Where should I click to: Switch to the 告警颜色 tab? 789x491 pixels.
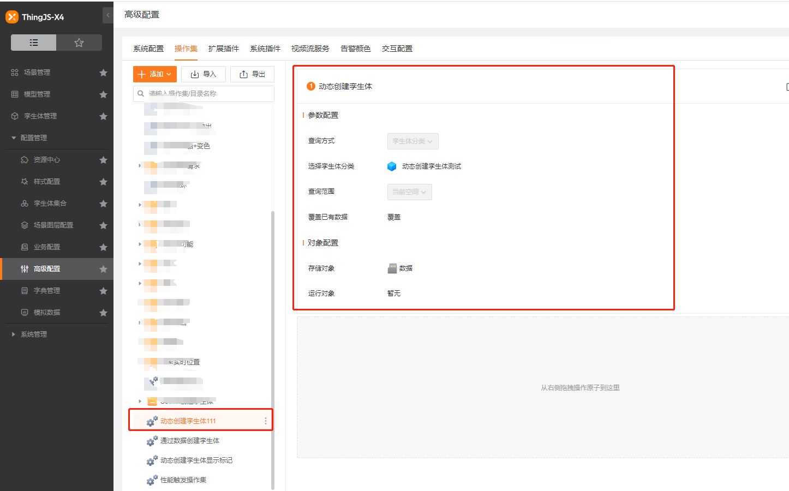(356, 49)
